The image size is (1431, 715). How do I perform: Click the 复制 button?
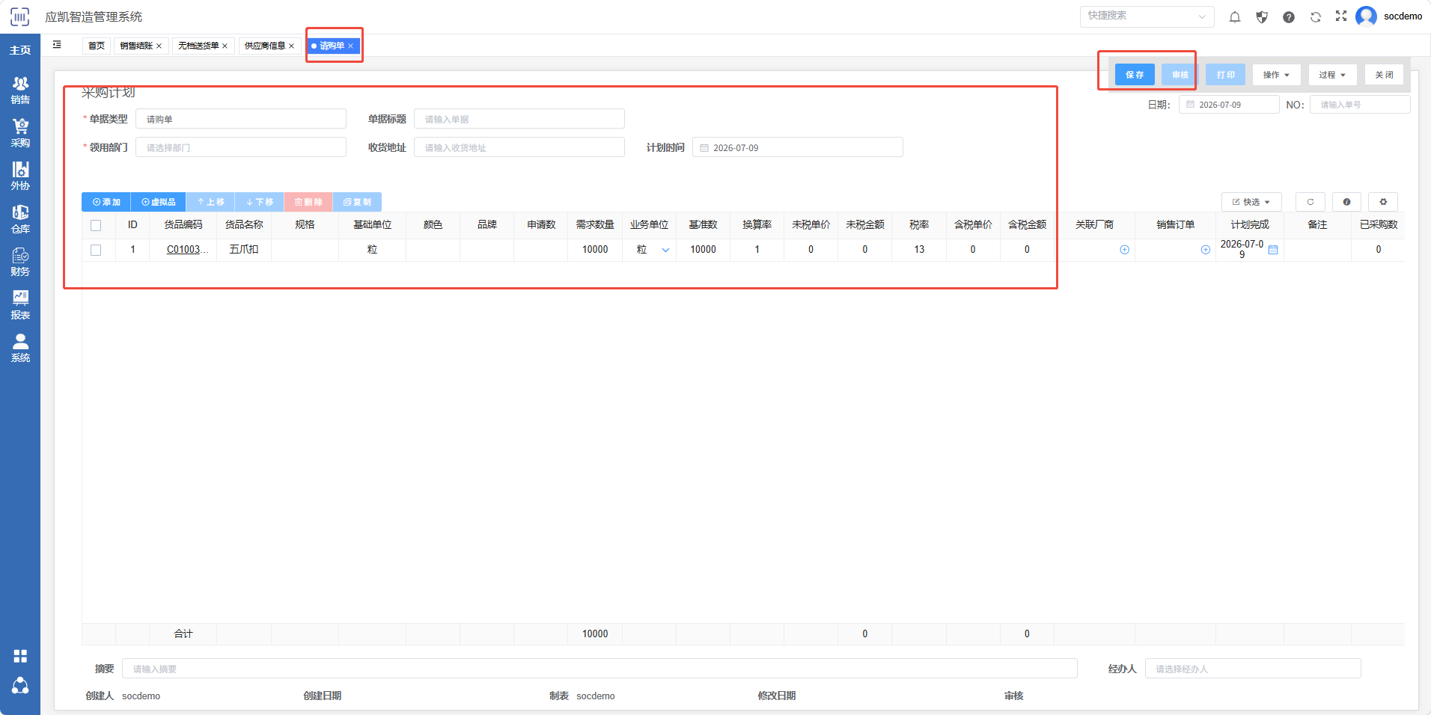pos(357,202)
